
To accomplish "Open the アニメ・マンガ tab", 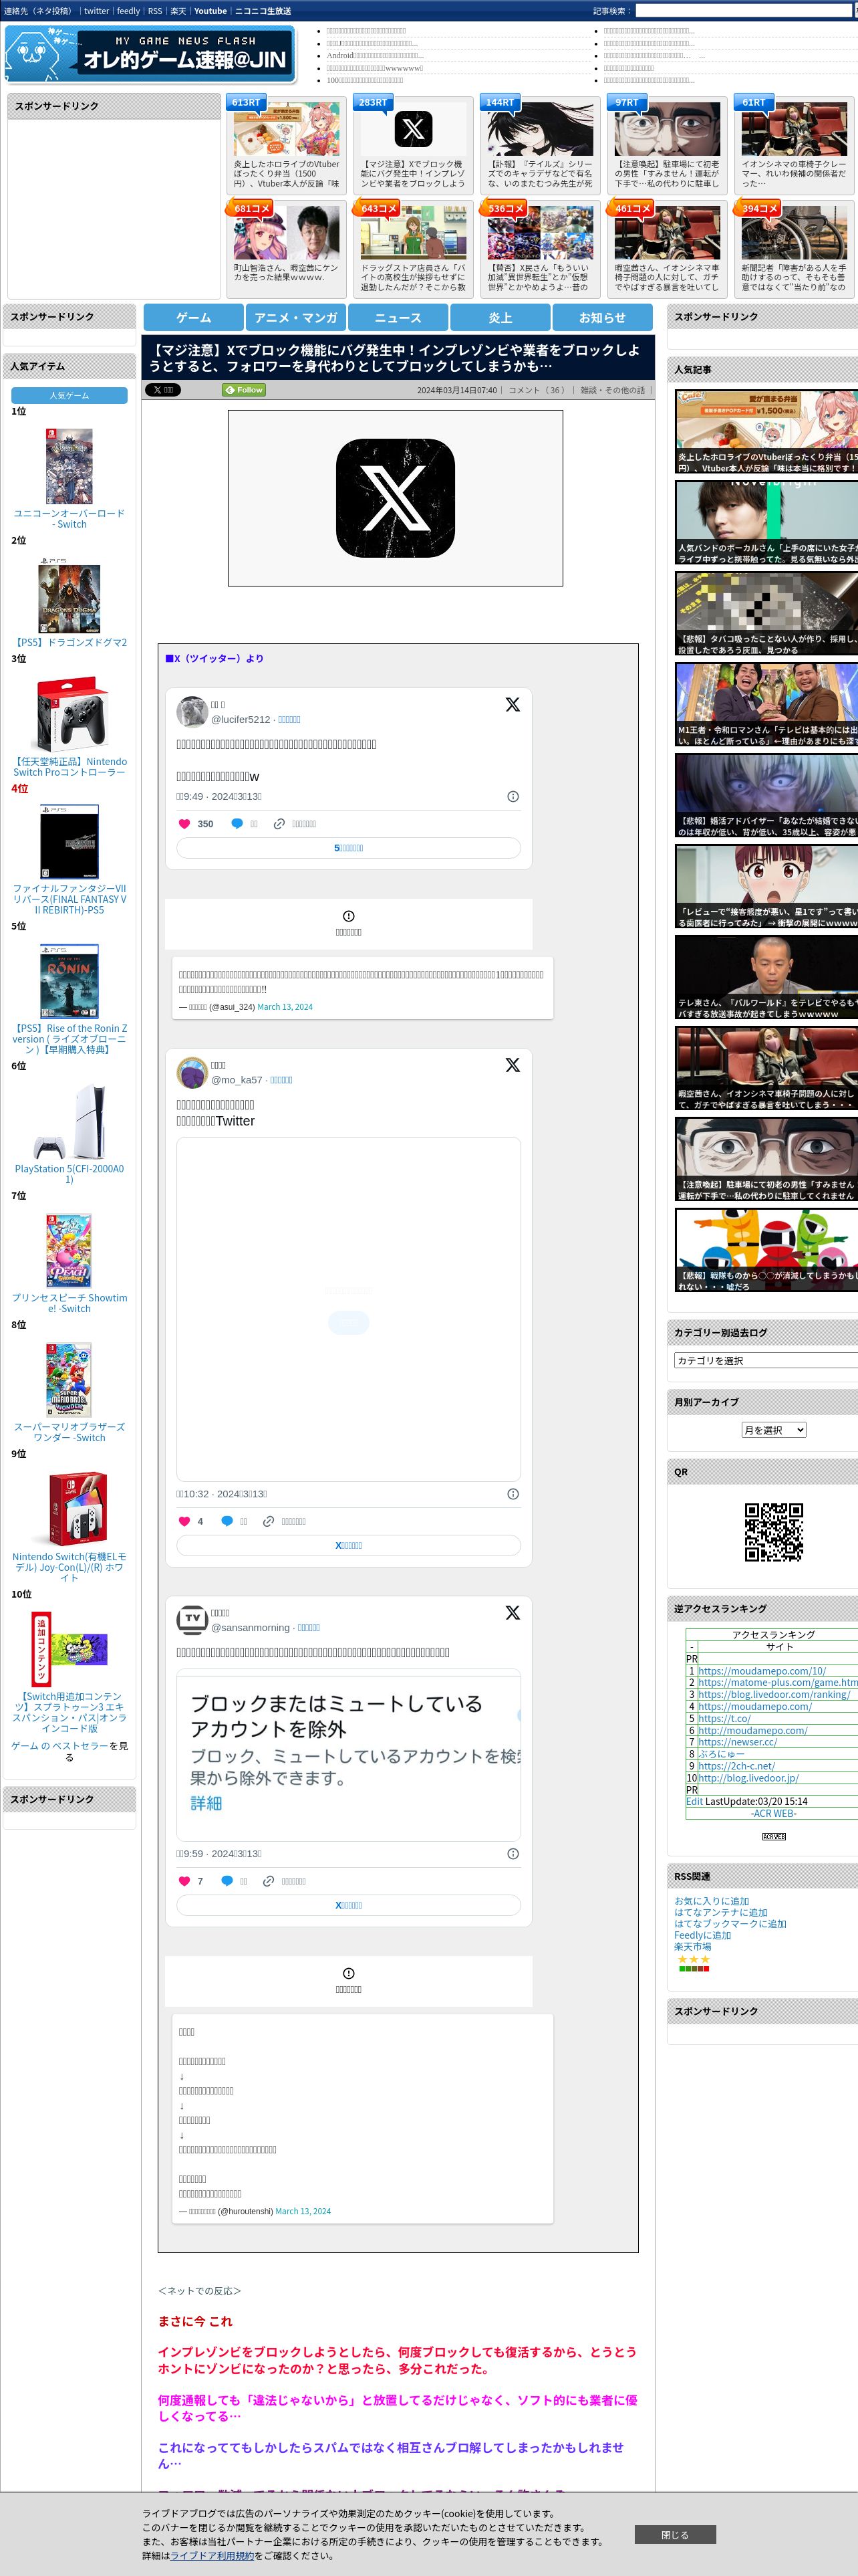I will [295, 317].
